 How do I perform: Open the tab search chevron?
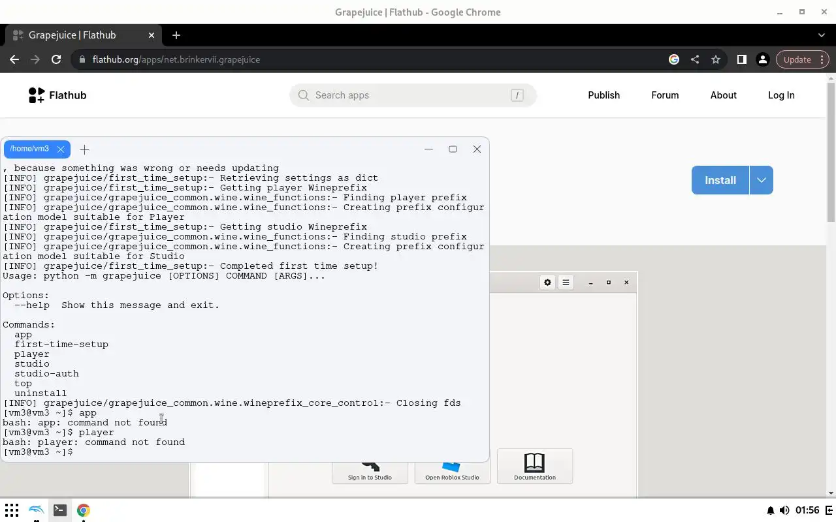click(x=822, y=35)
